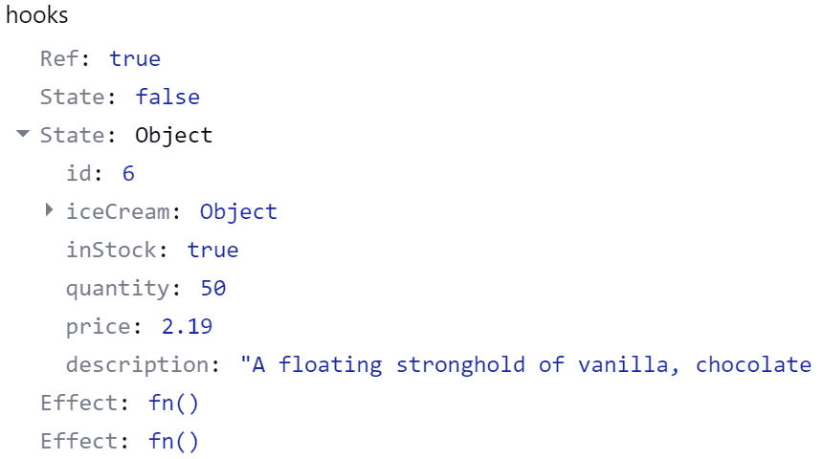The width and height of the screenshot is (823, 459).
Task: Edit the quantity value 50
Action: tap(213, 289)
